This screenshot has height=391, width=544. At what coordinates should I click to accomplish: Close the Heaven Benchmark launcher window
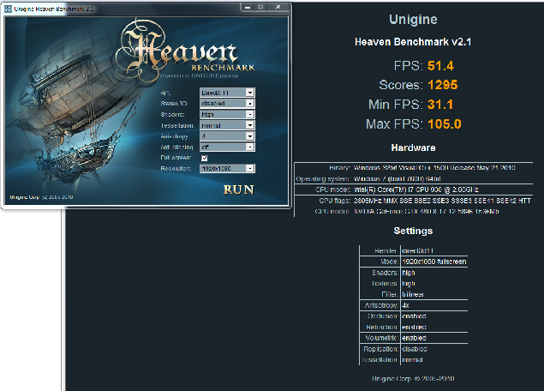278,8
